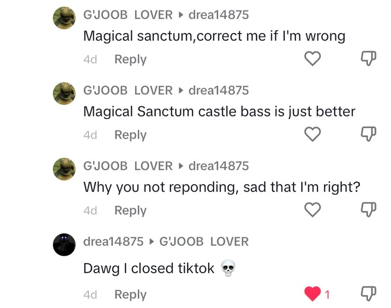The image size is (391, 308).
Task: Open G'JOOB LOVER avatar on third comment
Action: click(x=64, y=169)
